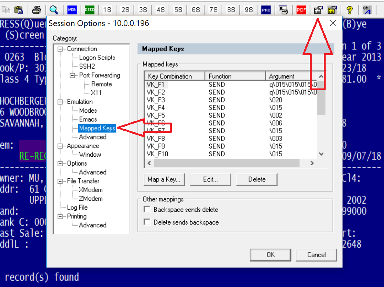Select Port Forwarding category
Image resolution: width=384 pixels, height=287 pixels.
(99, 75)
